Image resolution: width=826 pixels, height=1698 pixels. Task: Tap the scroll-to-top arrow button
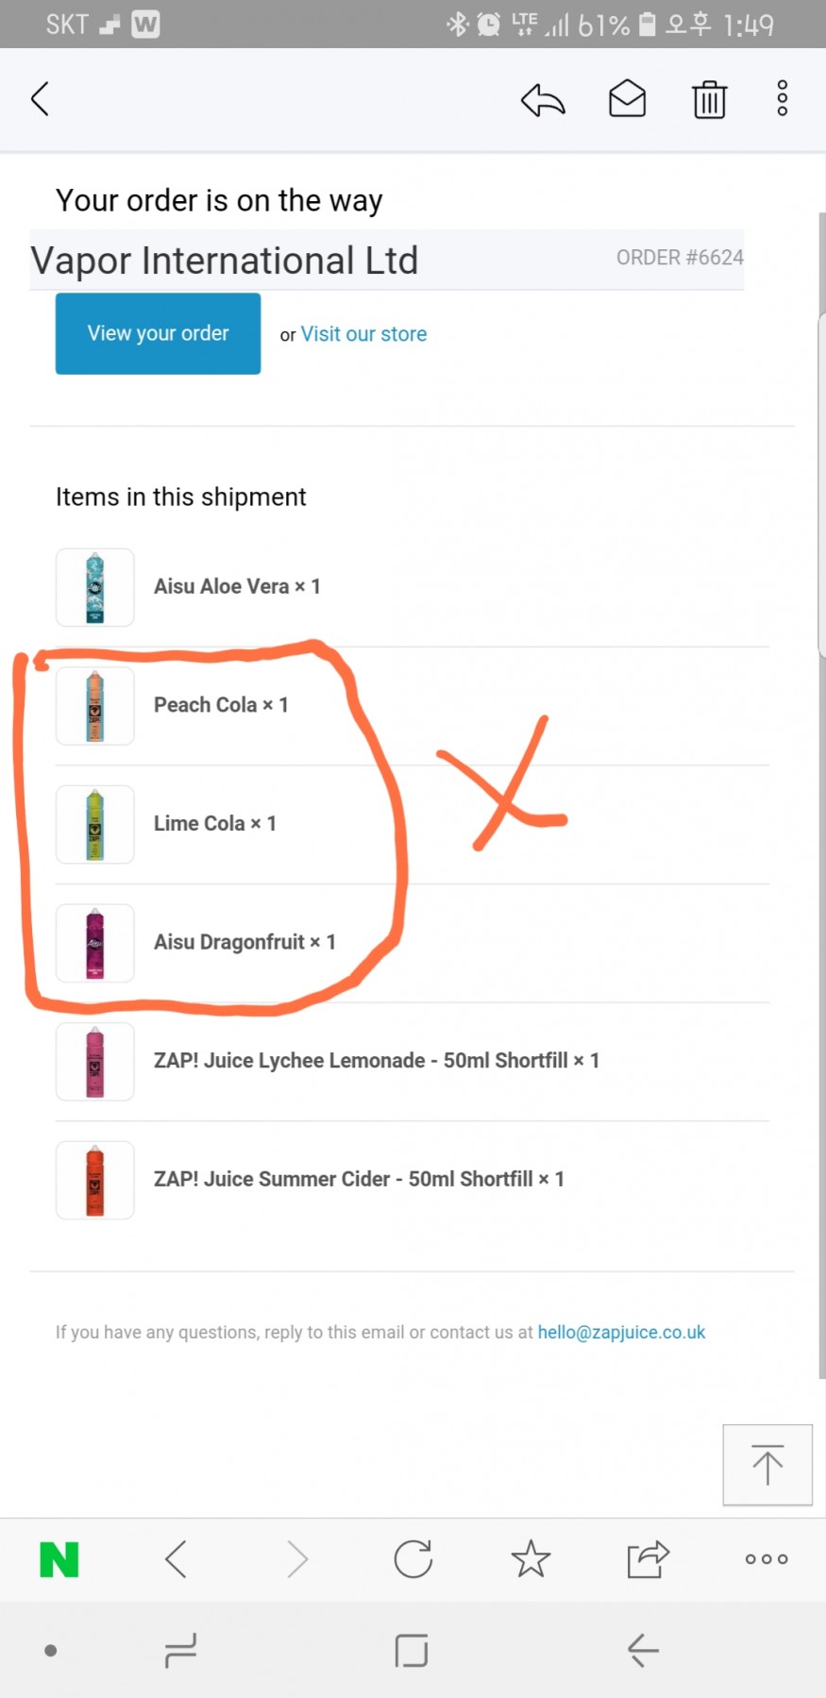(767, 1464)
